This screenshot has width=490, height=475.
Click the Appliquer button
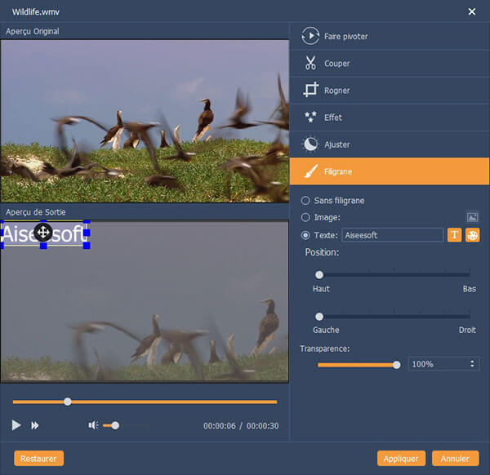(x=401, y=459)
